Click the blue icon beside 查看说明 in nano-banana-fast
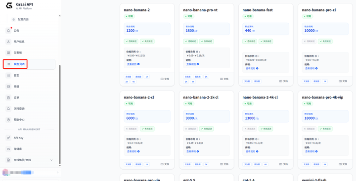Image resolution: width=356 pixels, height=181 pixels. [x=257, y=69]
